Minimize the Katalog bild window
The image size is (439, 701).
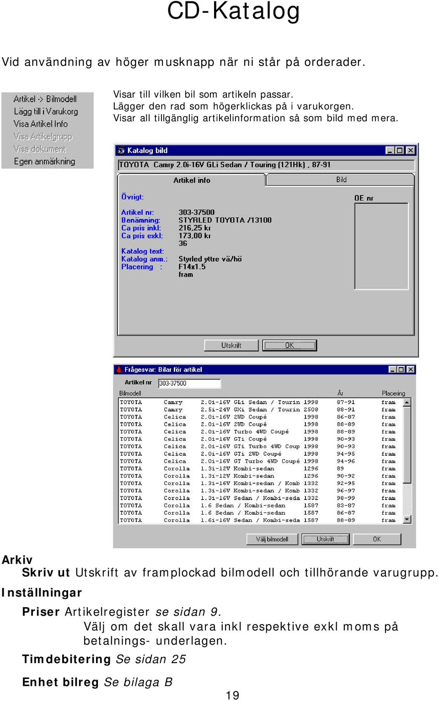[x=390, y=150]
